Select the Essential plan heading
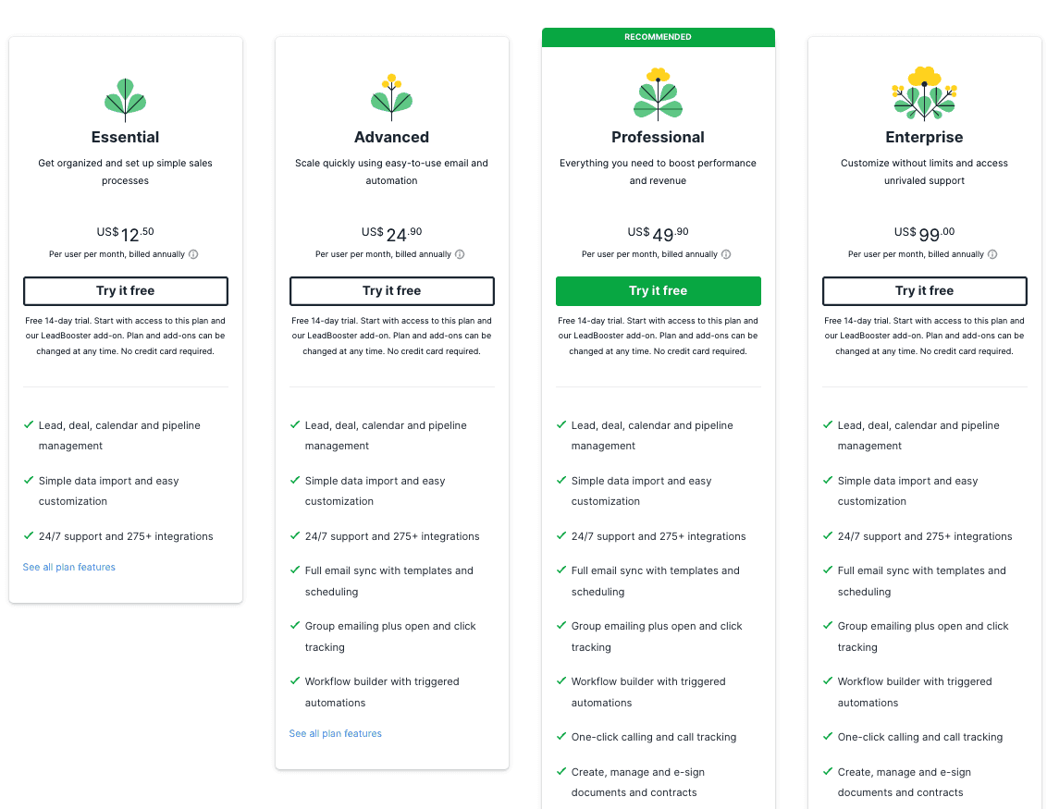This screenshot has width=1047, height=809. (126, 138)
